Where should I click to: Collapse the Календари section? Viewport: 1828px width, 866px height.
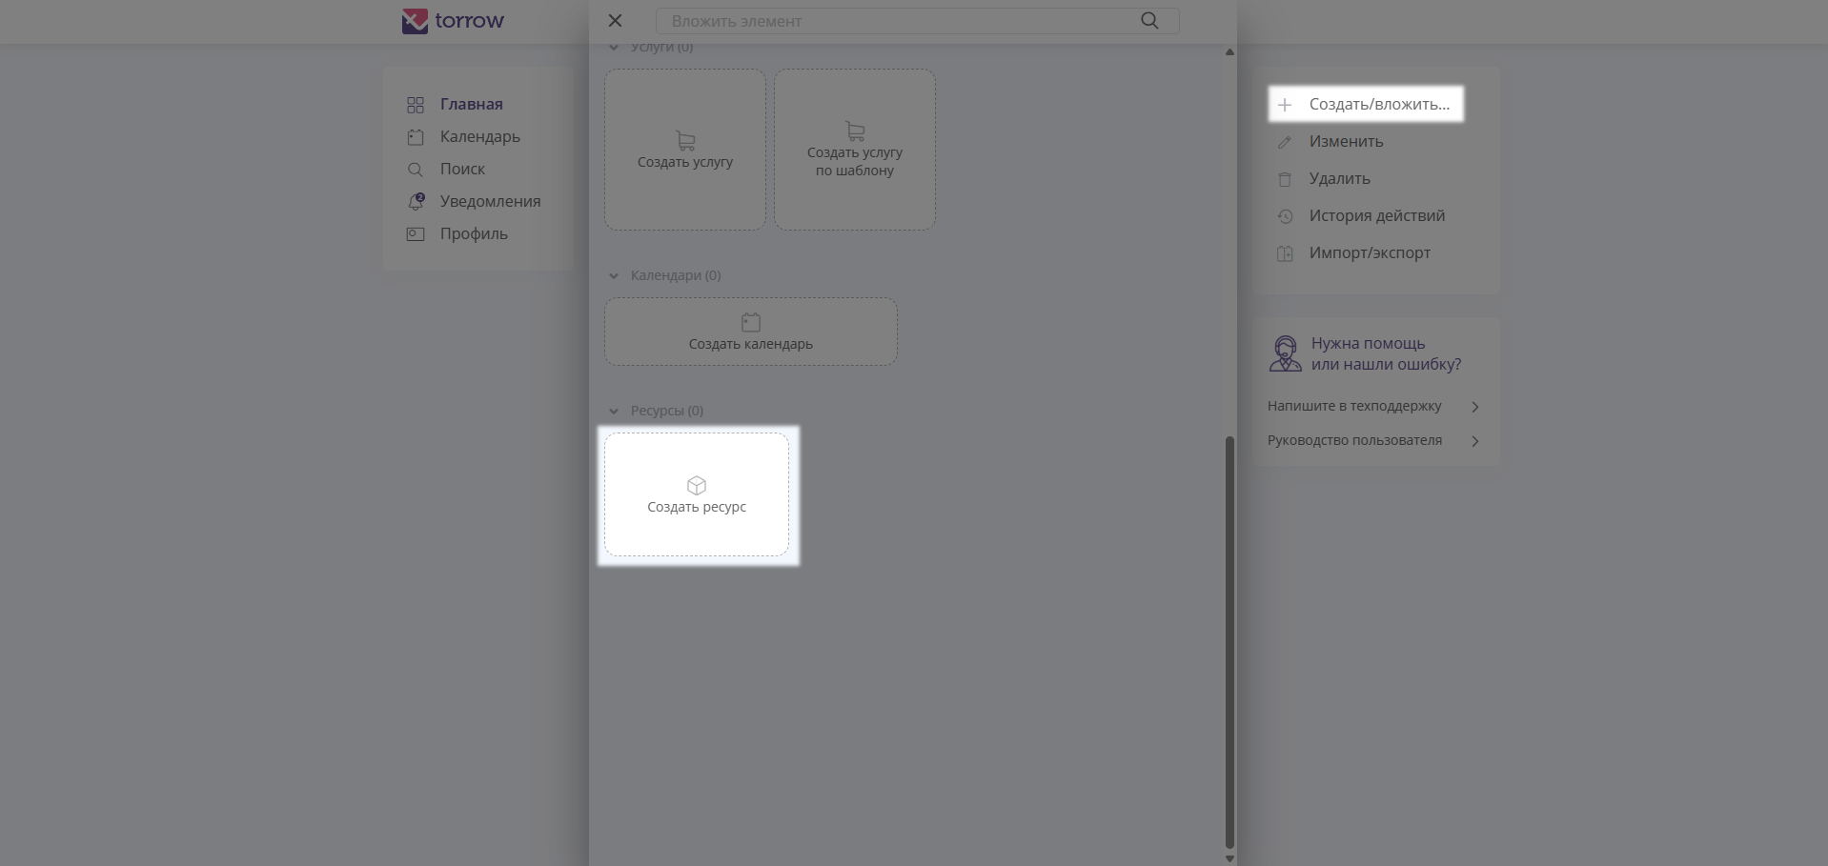pyautogui.click(x=614, y=276)
